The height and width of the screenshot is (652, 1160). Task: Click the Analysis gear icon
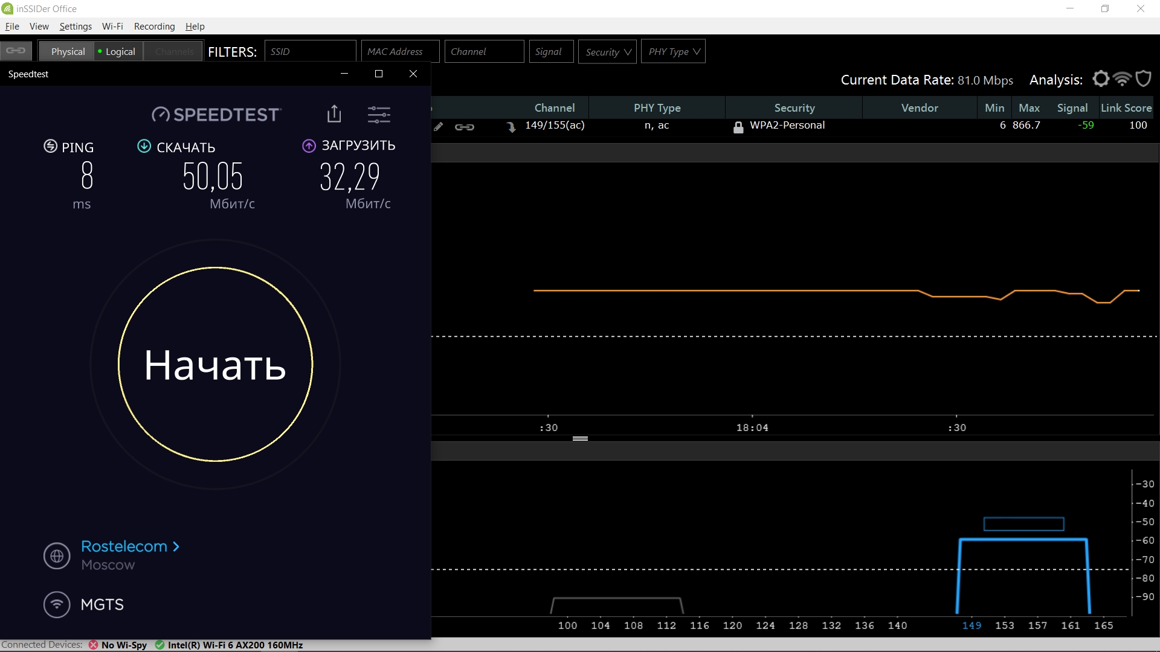[1101, 79]
